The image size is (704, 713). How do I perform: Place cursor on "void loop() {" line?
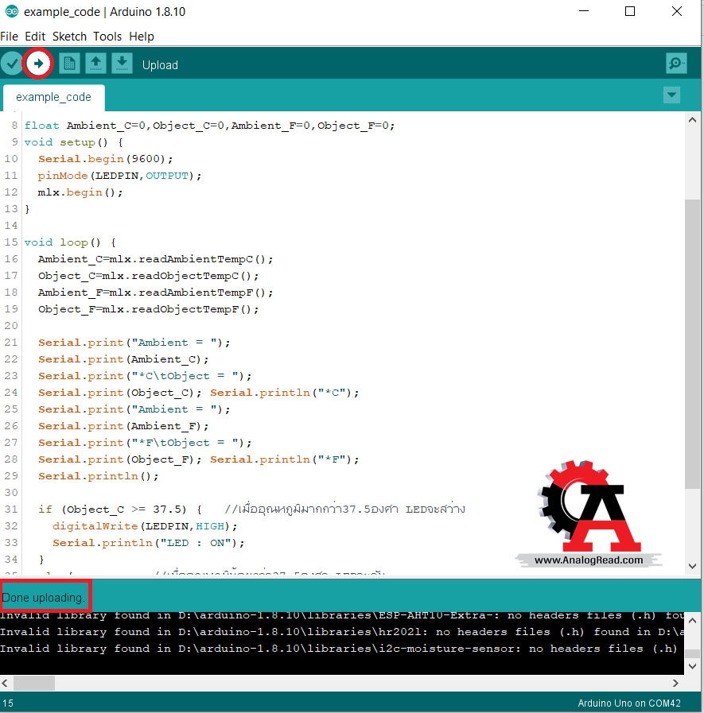coord(70,242)
